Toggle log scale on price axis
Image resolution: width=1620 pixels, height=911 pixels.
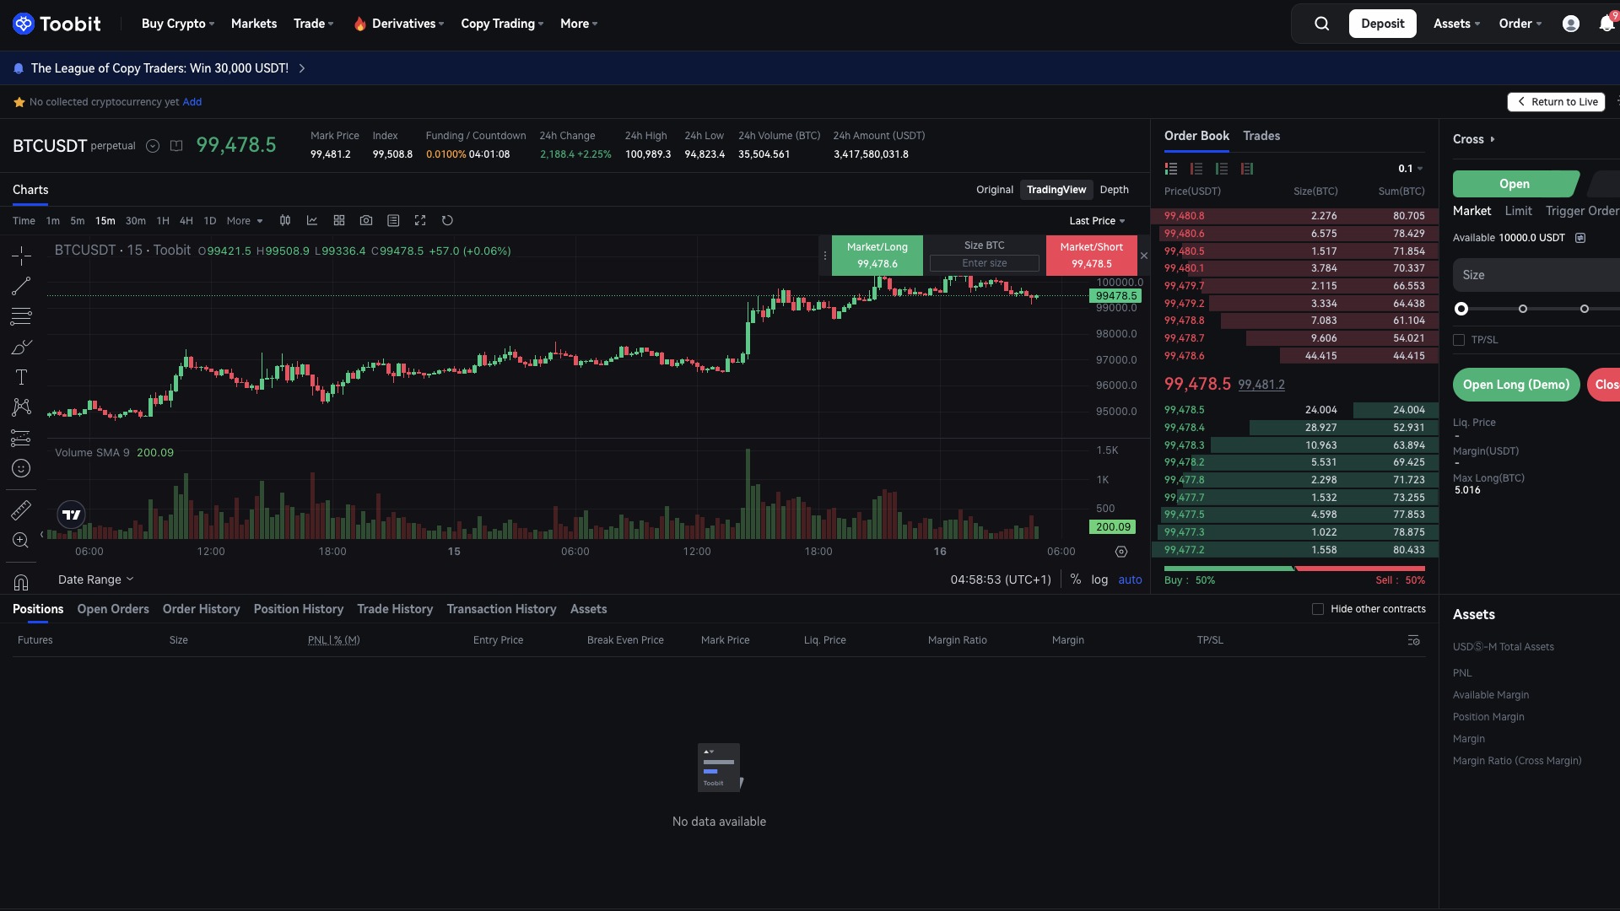click(x=1099, y=579)
